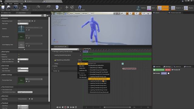Click the red Clear button

(x=168, y=70)
